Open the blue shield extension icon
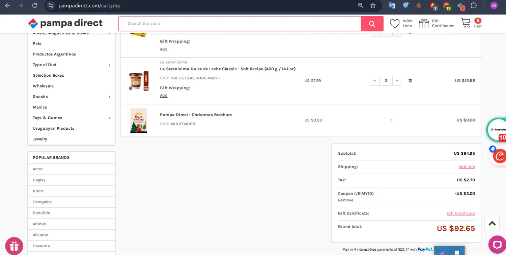The height and width of the screenshot is (255, 506). click(x=405, y=5)
